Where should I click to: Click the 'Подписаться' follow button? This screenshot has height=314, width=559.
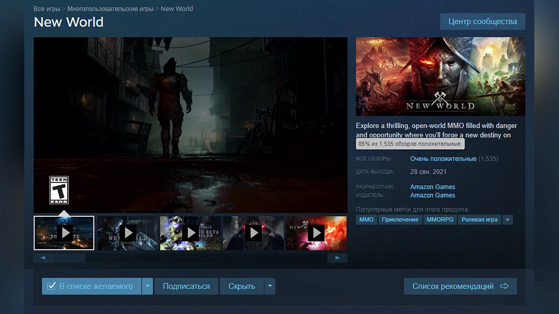click(186, 286)
